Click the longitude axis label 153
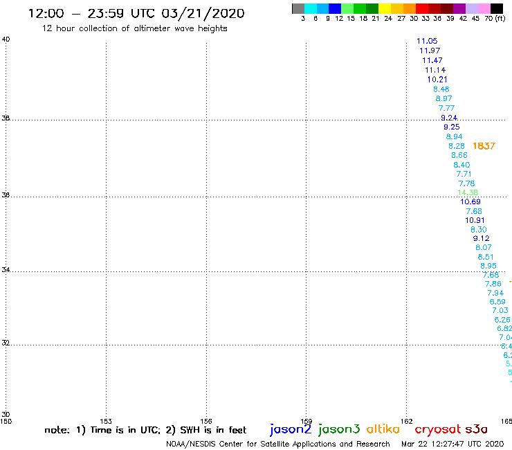The height and width of the screenshot is (450, 512). (106, 421)
